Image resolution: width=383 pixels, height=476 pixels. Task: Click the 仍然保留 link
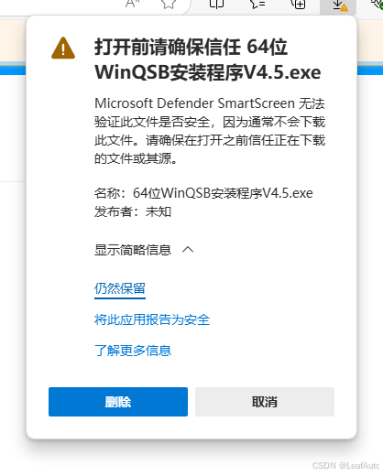(120, 288)
